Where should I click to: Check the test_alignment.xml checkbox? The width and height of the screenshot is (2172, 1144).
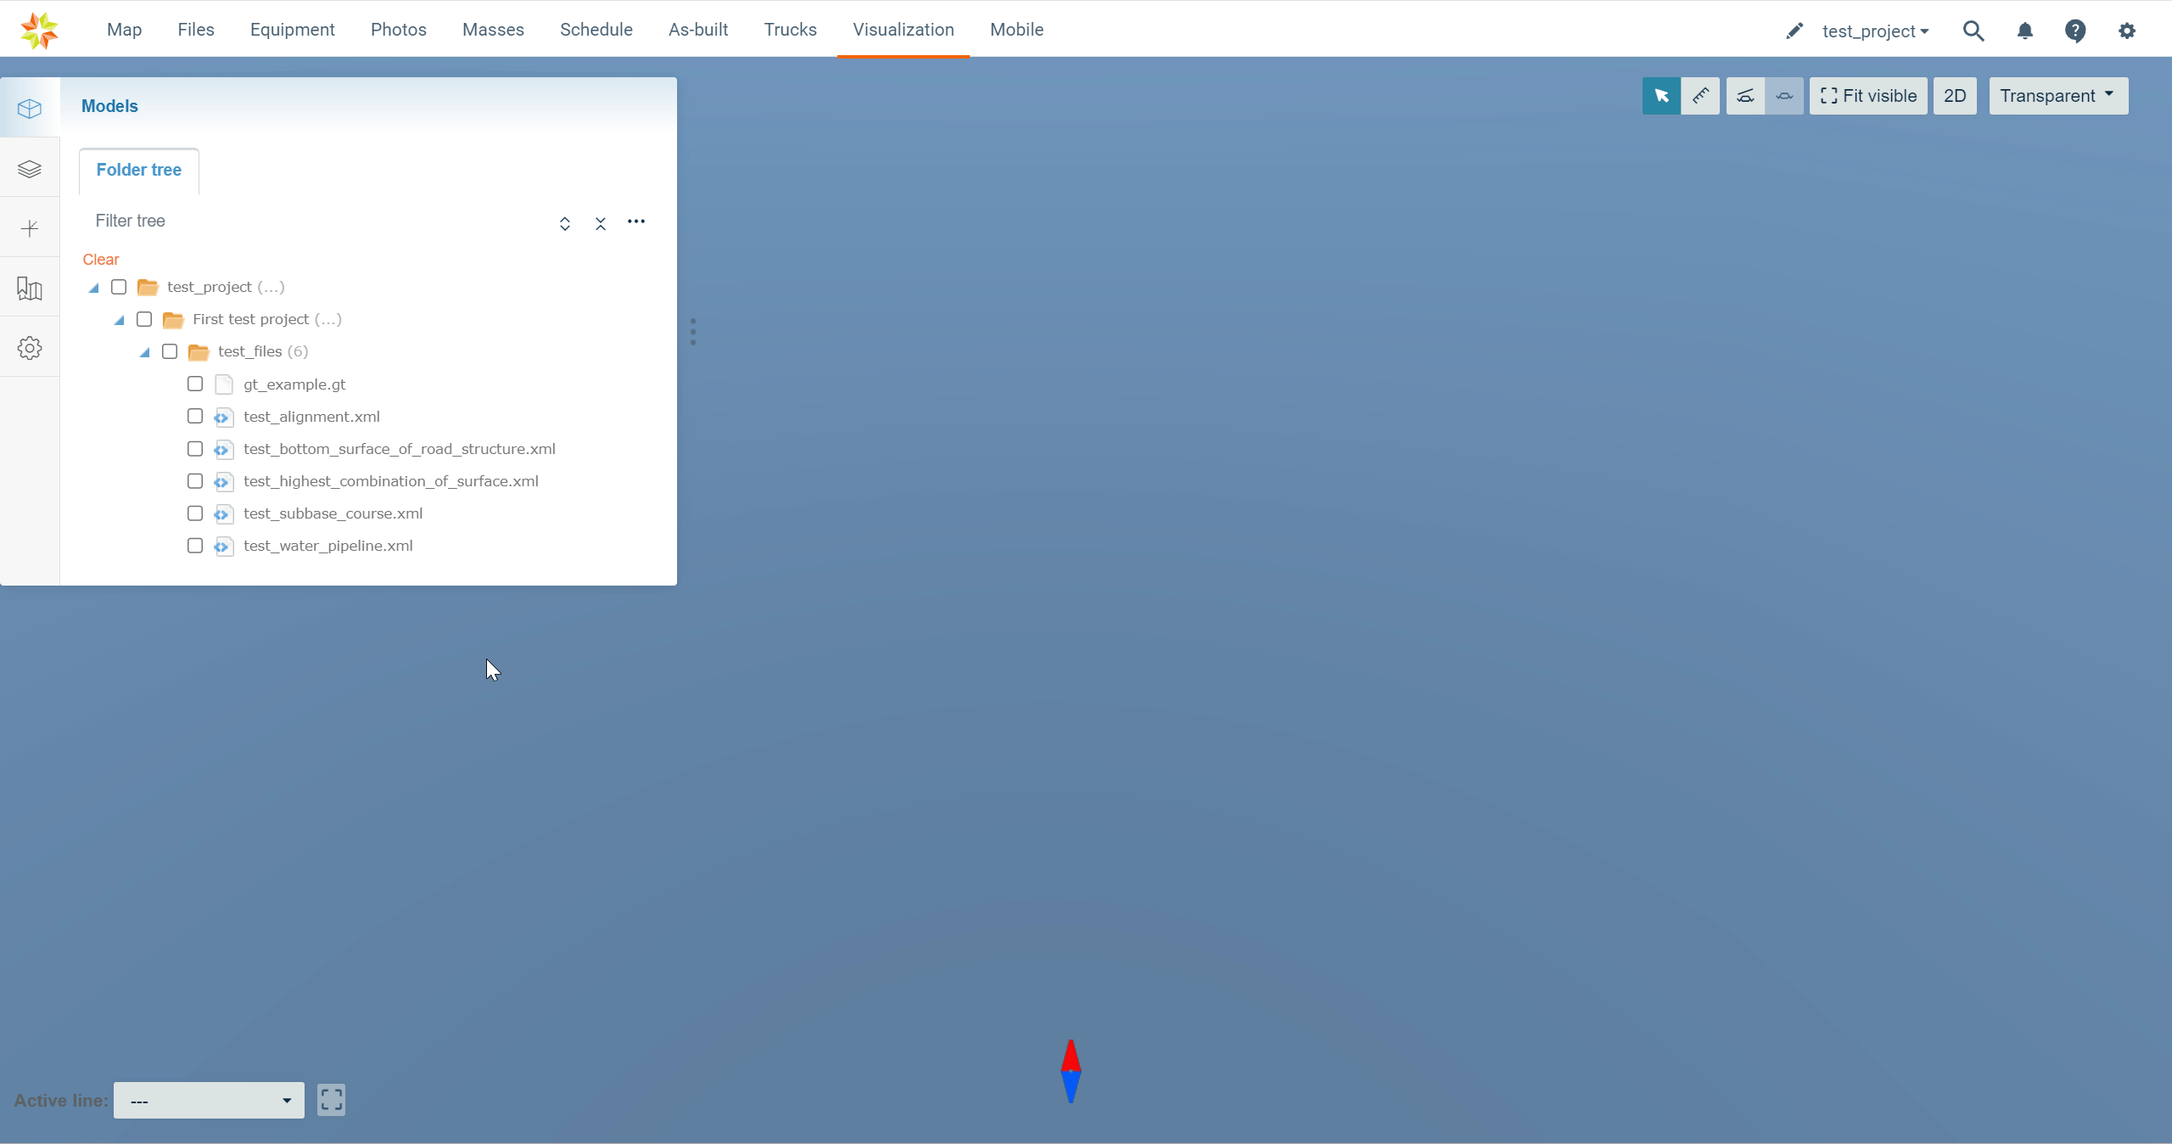click(x=195, y=417)
